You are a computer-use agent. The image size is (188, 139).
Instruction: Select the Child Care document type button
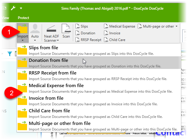pyautogui.click(x=115, y=40)
